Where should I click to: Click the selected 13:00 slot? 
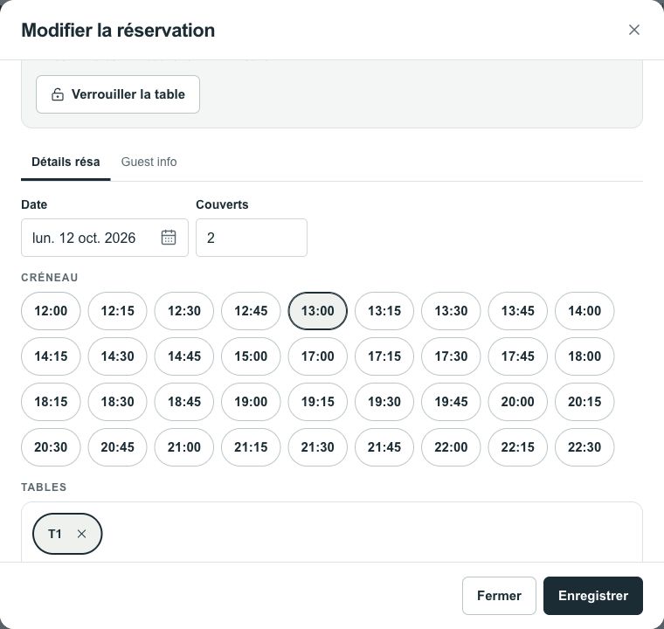coord(318,311)
